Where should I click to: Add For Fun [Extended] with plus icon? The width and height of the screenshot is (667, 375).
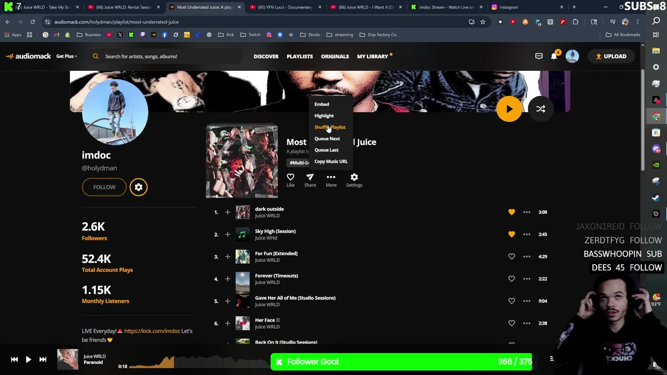click(227, 256)
